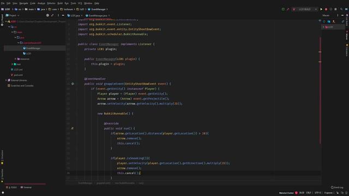Click the far top-right toolbar icon
The height and width of the screenshot is (196, 349).
[x=346, y=9]
